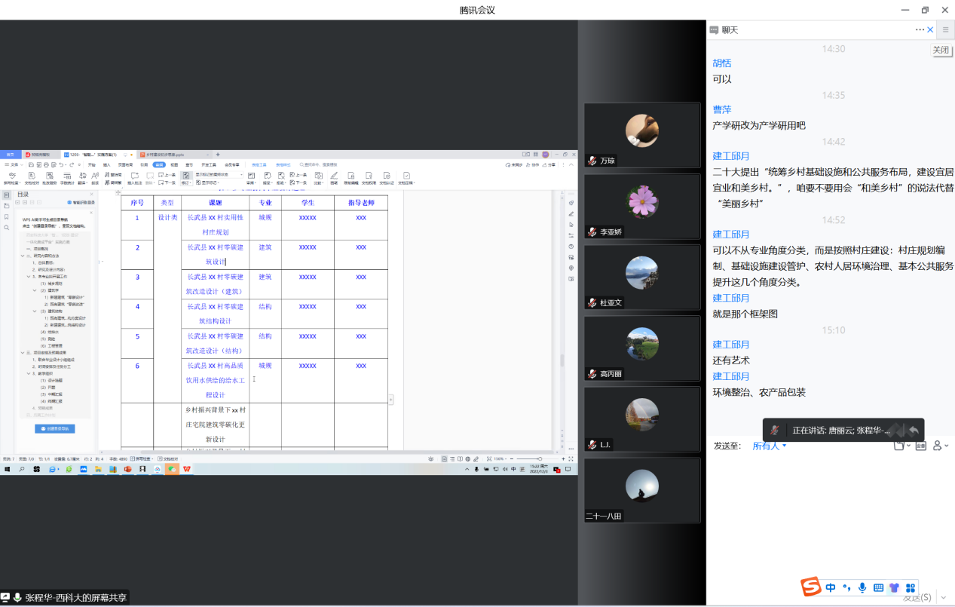
Task: Open the 显示标记 dropdown
Action: (x=207, y=182)
